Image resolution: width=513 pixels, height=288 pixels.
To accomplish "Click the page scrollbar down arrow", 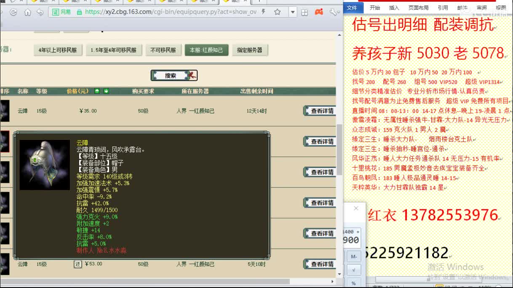I will [339, 274].
